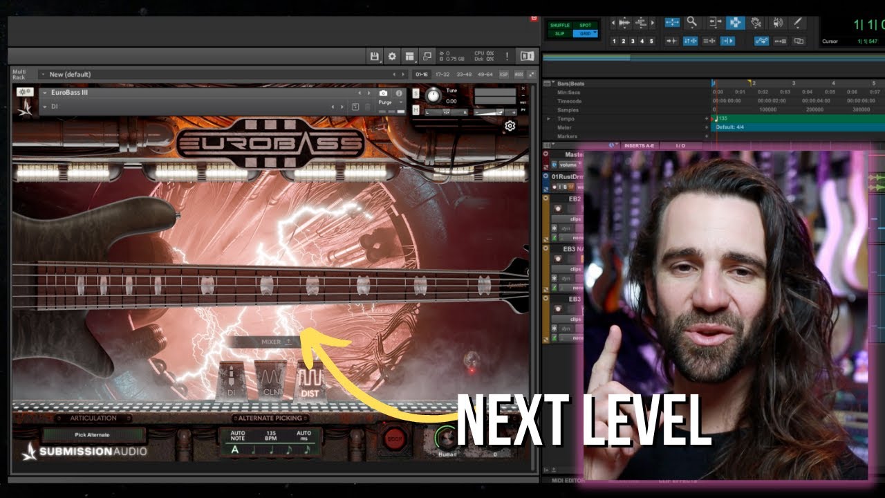Open Multi Rack New (default) dropdown arrow

tap(43, 74)
